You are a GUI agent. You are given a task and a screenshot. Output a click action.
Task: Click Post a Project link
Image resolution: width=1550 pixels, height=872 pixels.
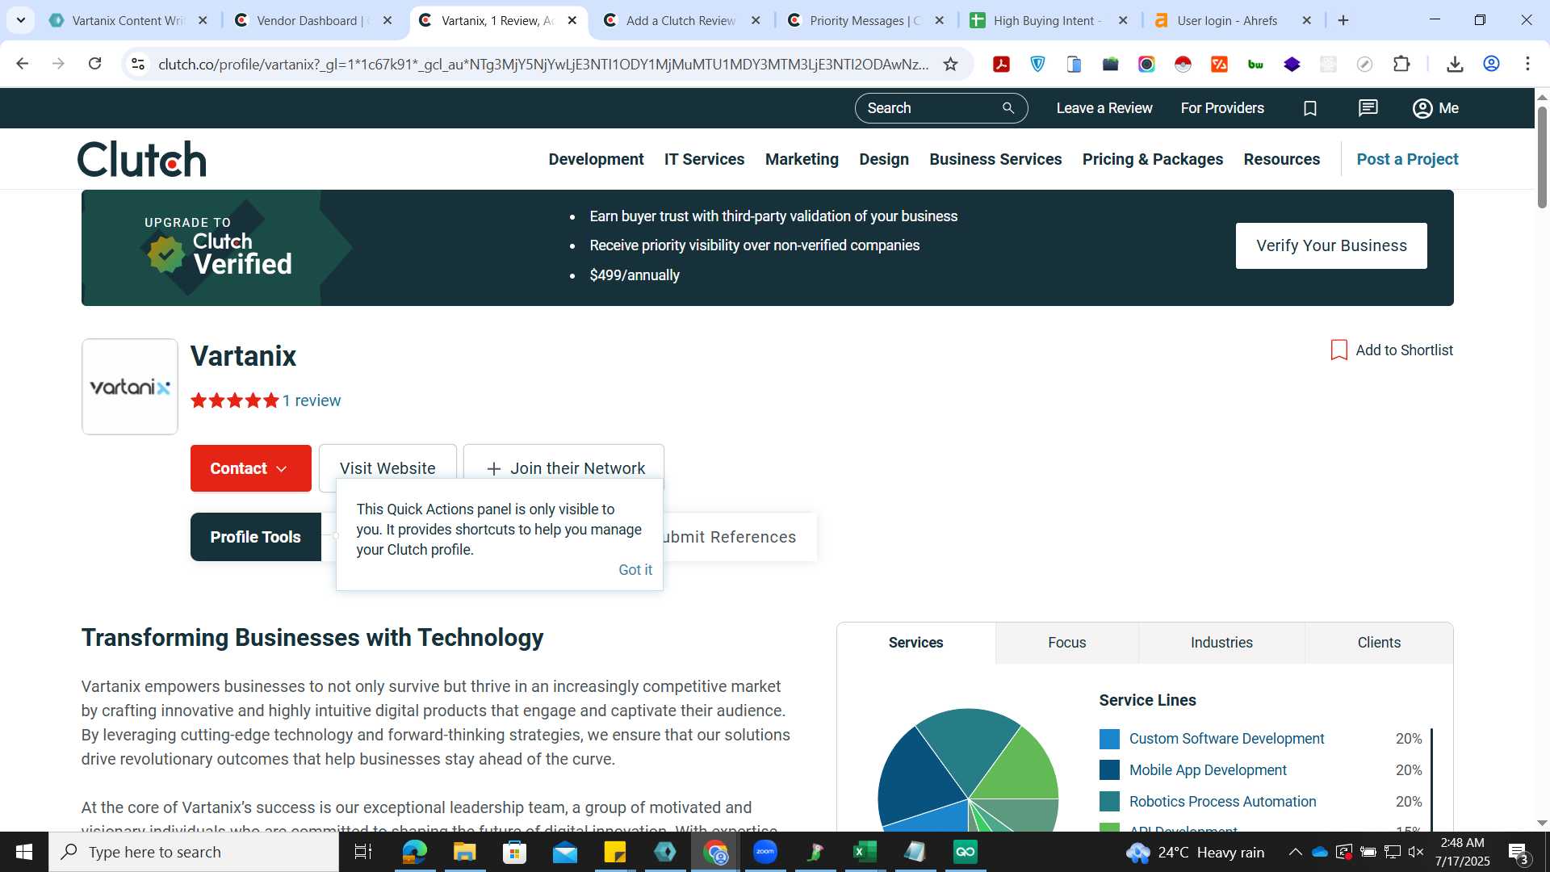(x=1407, y=159)
